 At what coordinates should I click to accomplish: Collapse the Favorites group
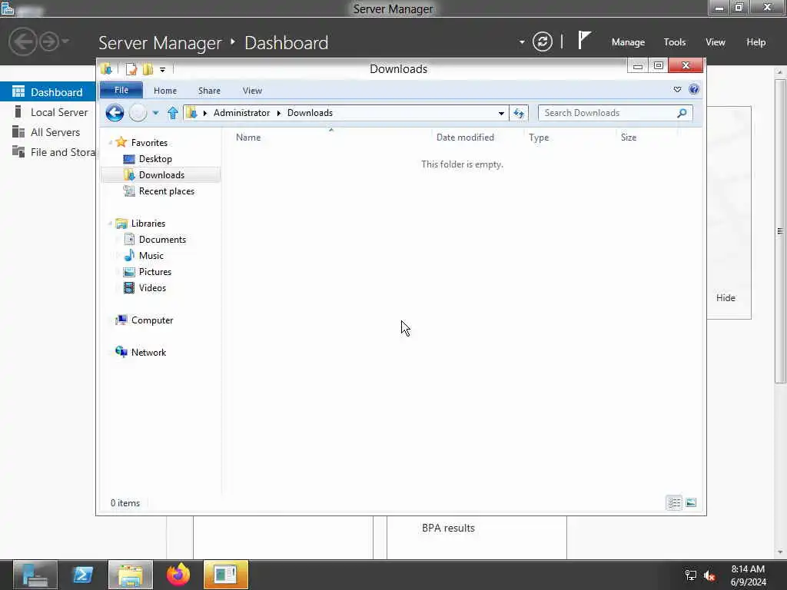pos(111,143)
